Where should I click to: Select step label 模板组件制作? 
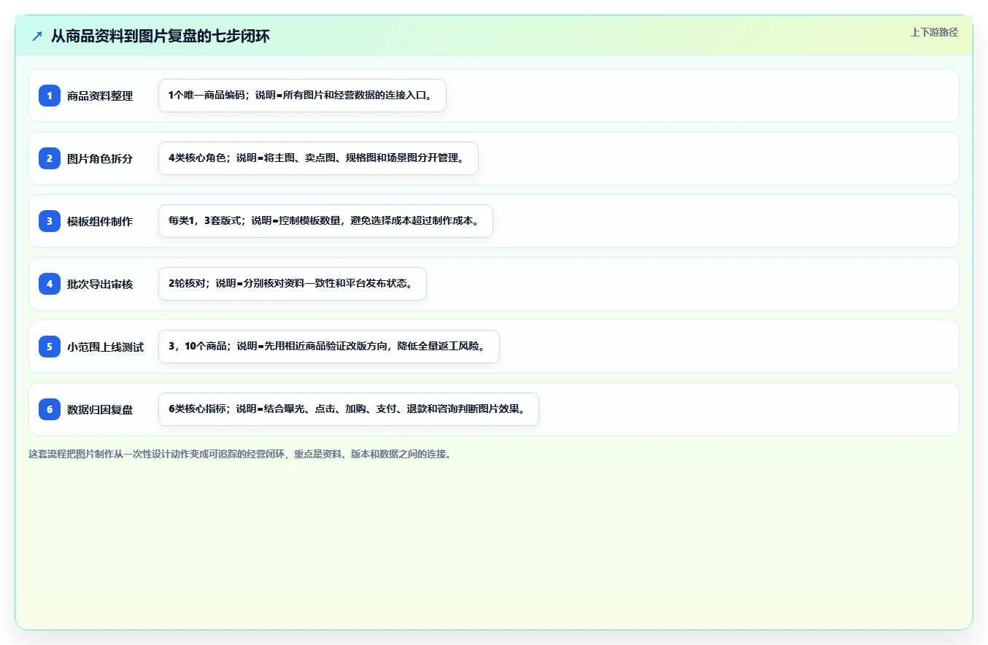100,221
